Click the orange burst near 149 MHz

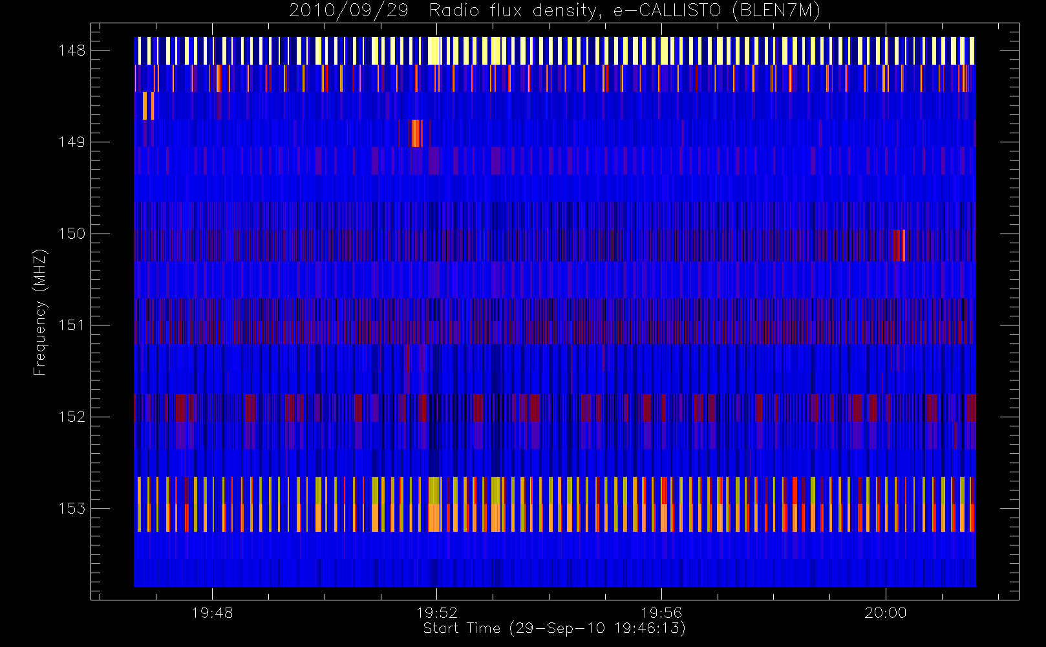[x=417, y=133]
